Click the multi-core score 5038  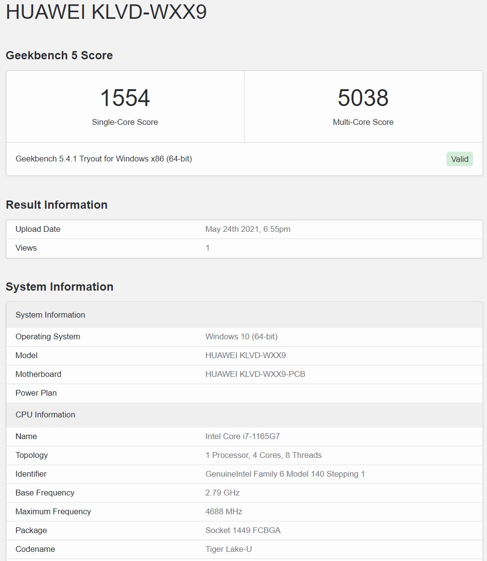tap(363, 98)
